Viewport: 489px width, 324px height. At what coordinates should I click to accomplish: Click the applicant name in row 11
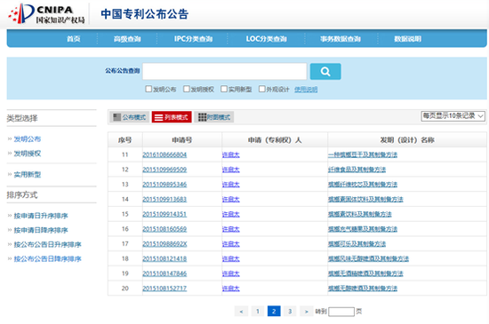(231, 154)
